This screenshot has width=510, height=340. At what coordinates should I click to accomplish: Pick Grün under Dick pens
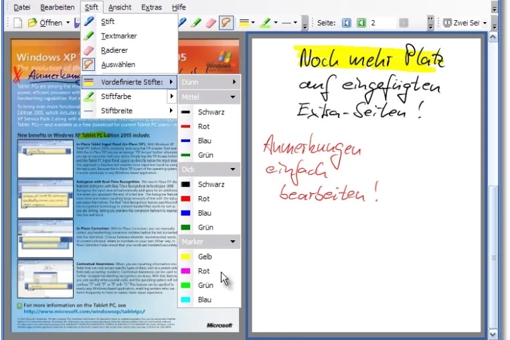[209, 227]
